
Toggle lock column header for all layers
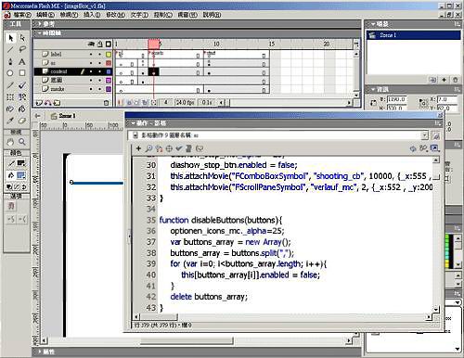pos(100,45)
